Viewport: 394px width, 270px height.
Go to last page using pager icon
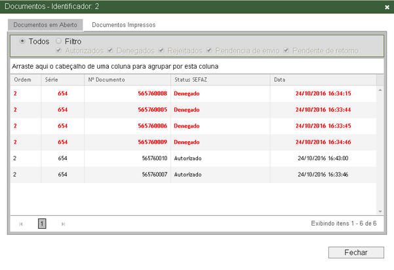[x=63, y=224]
